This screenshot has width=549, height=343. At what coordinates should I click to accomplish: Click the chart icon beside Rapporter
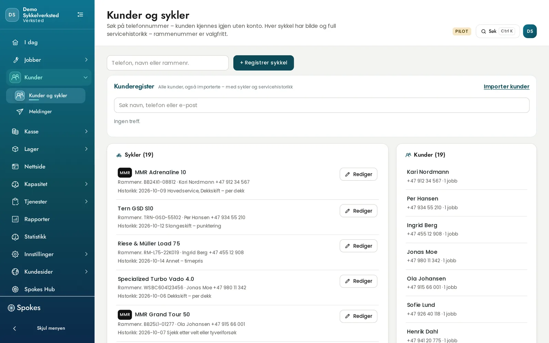click(x=15, y=219)
